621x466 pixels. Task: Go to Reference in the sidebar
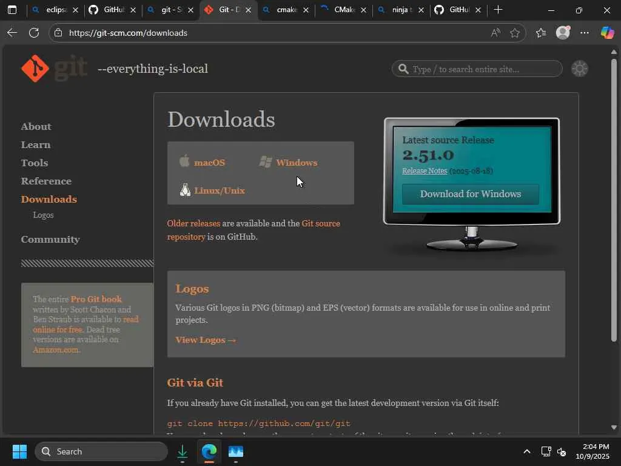pos(46,181)
